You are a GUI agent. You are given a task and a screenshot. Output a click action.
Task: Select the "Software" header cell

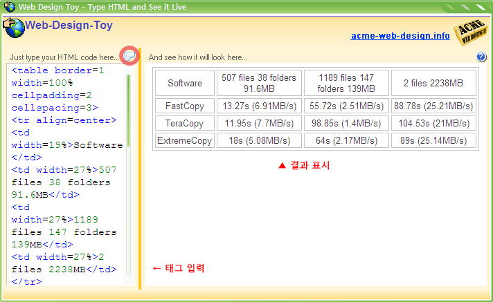tap(185, 83)
